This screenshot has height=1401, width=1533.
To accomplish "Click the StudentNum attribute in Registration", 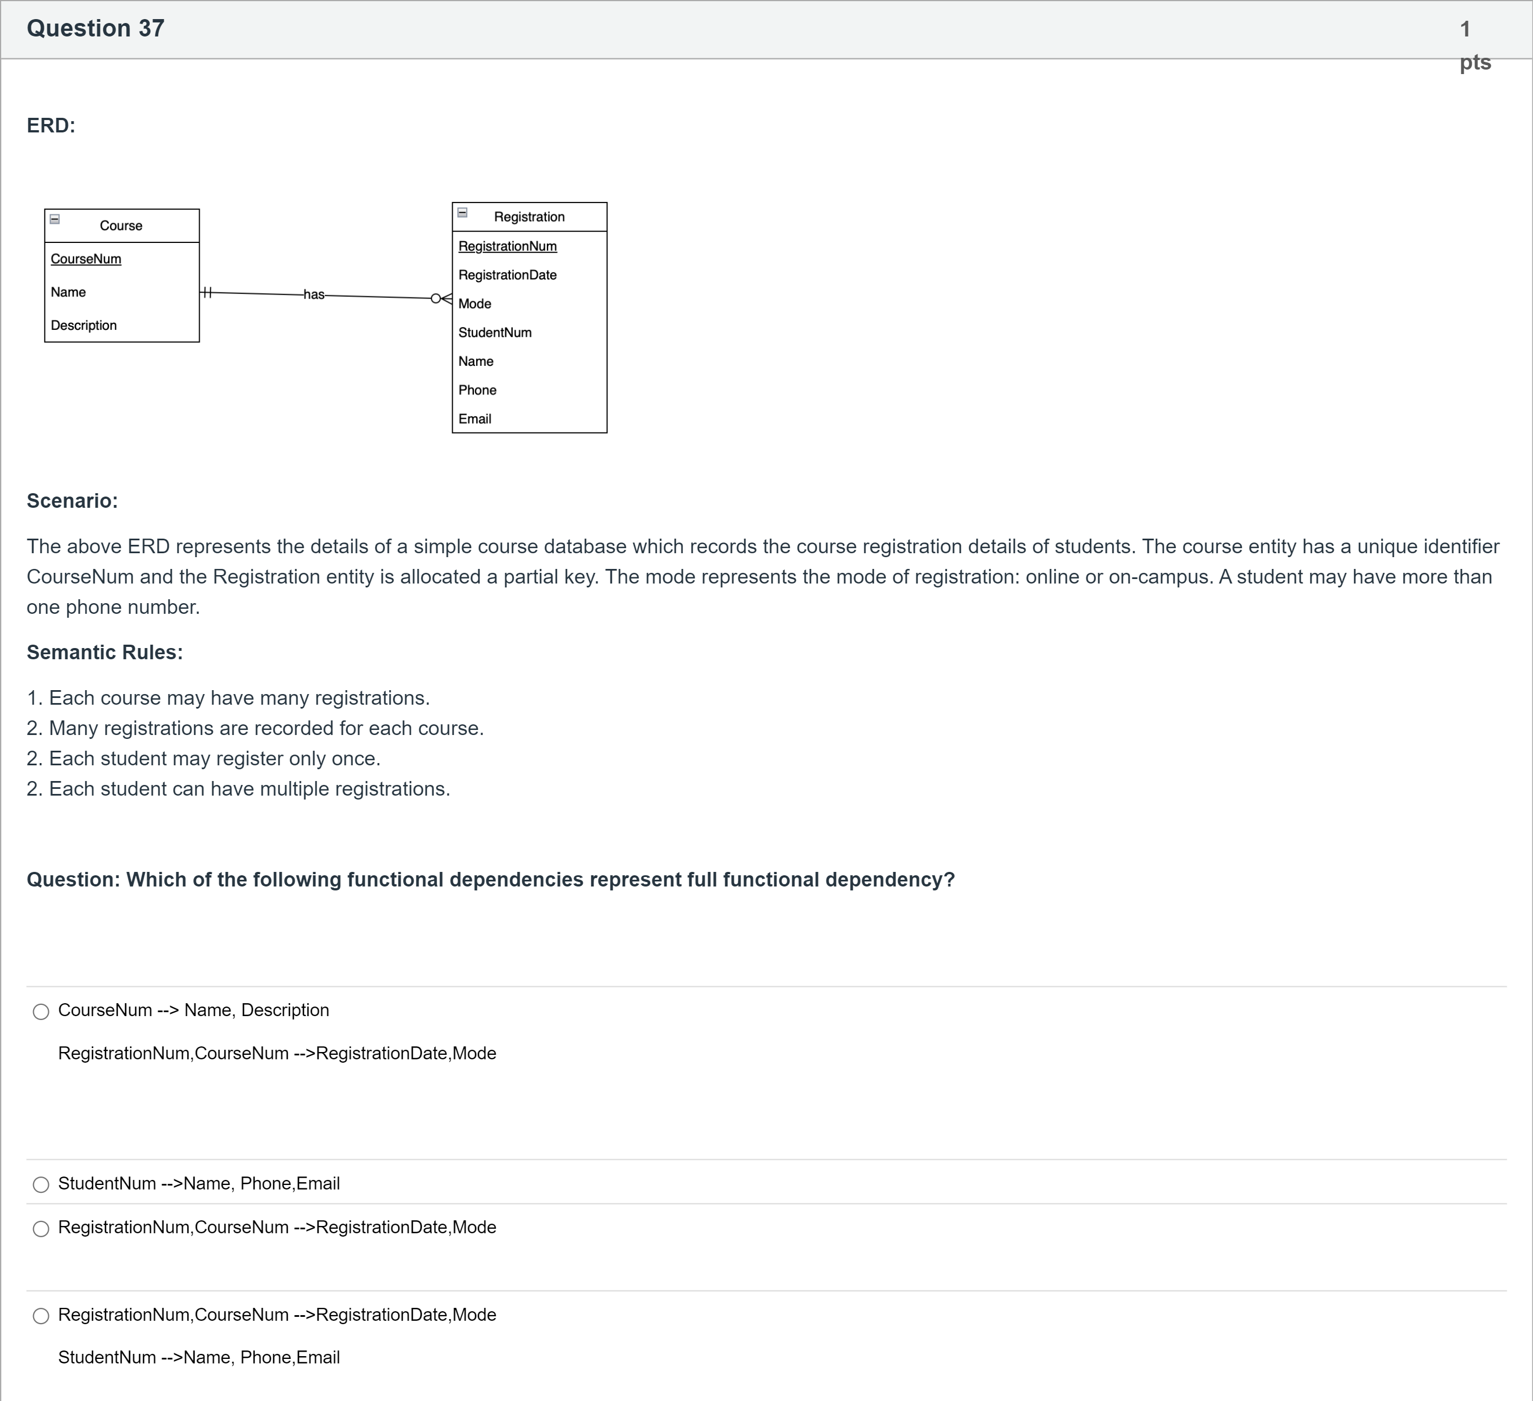I will [x=495, y=333].
